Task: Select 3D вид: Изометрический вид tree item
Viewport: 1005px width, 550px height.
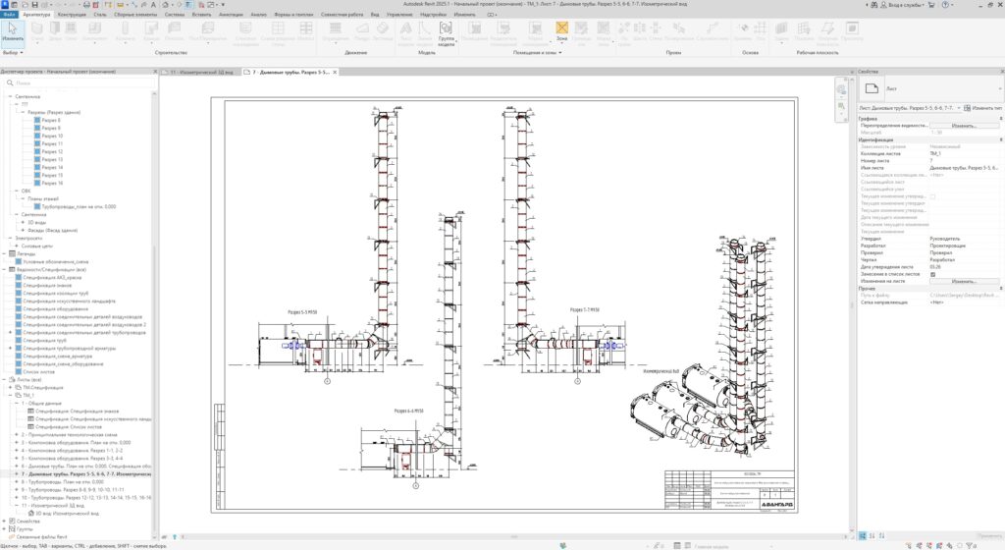Action: tap(68, 514)
